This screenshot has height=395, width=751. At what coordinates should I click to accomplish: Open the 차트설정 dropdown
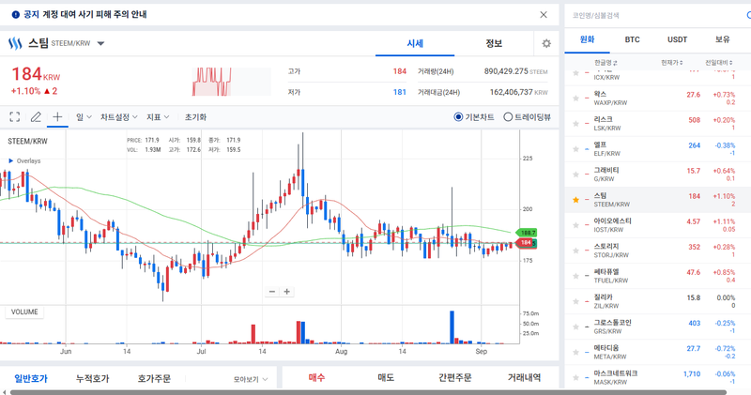tap(119, 117)
